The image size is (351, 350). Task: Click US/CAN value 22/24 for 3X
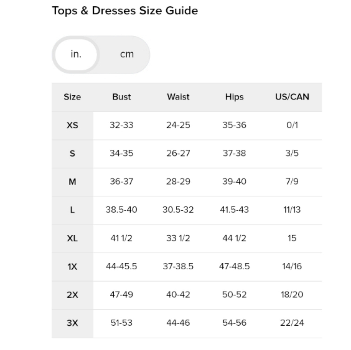292,323
